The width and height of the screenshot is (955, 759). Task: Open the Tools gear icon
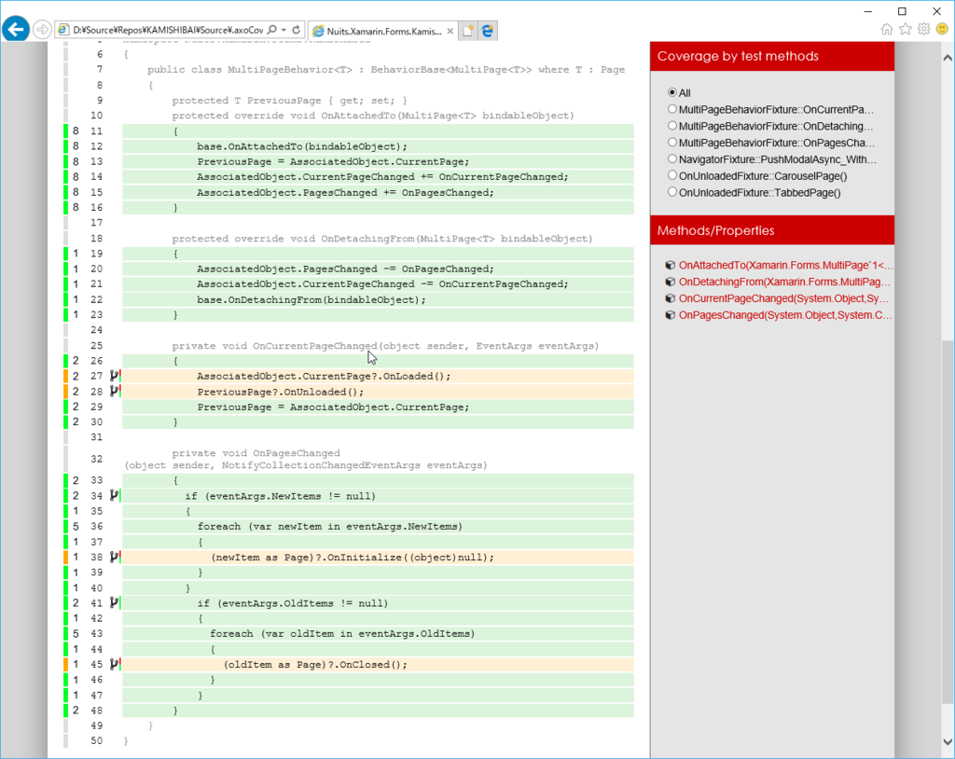point(924,29)
